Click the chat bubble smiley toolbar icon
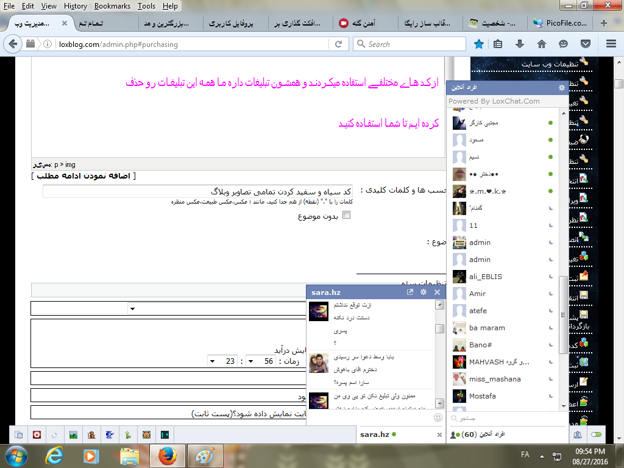The image size is (624, 468). point(563,44)
